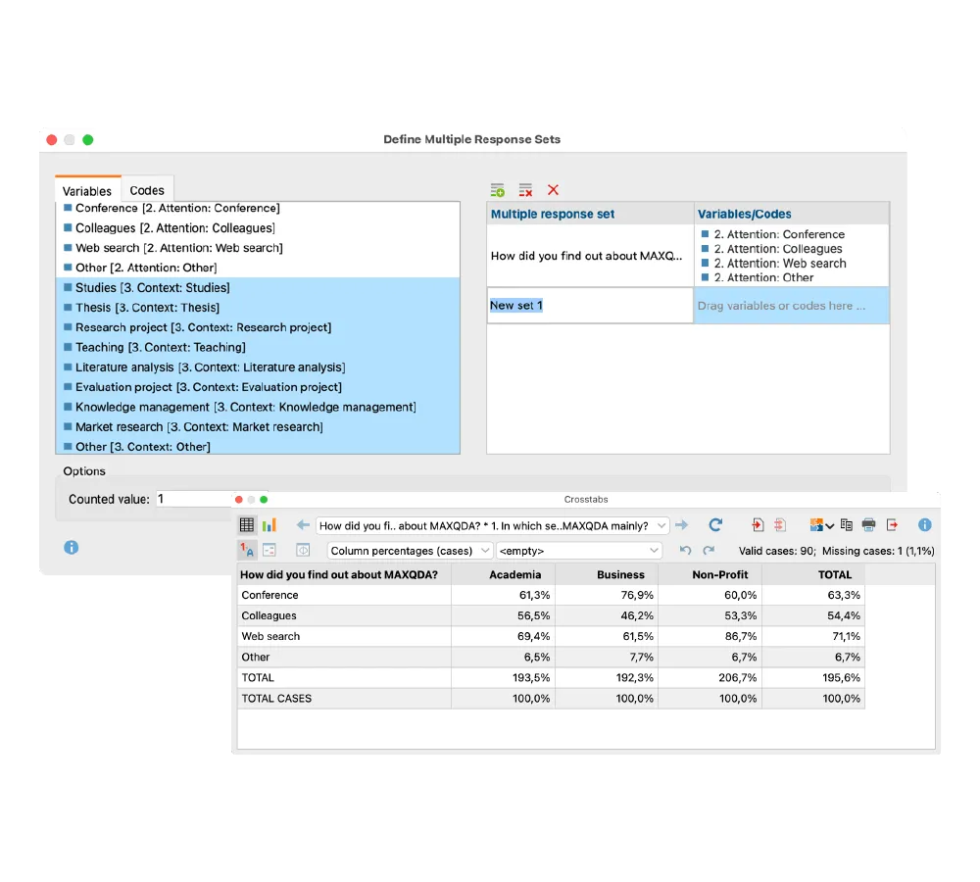
Task: Click '2. Attention: Conference' in Variables/Codes column
Action: (x=779, y=234)
